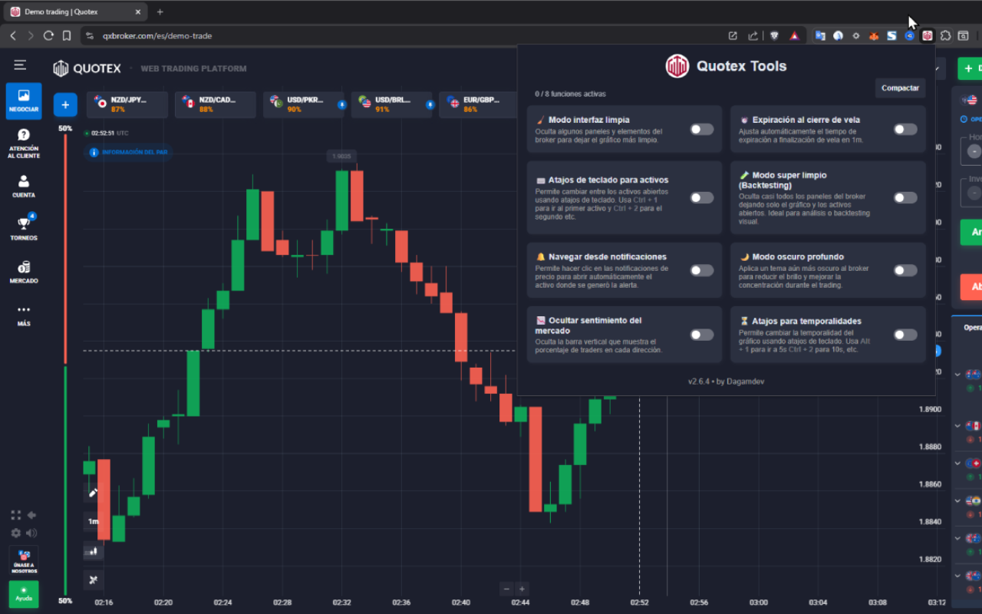Switch to USD/PKR asset tab
The height and width of the screenshot is (614, 982).
(x=303, y=104)
